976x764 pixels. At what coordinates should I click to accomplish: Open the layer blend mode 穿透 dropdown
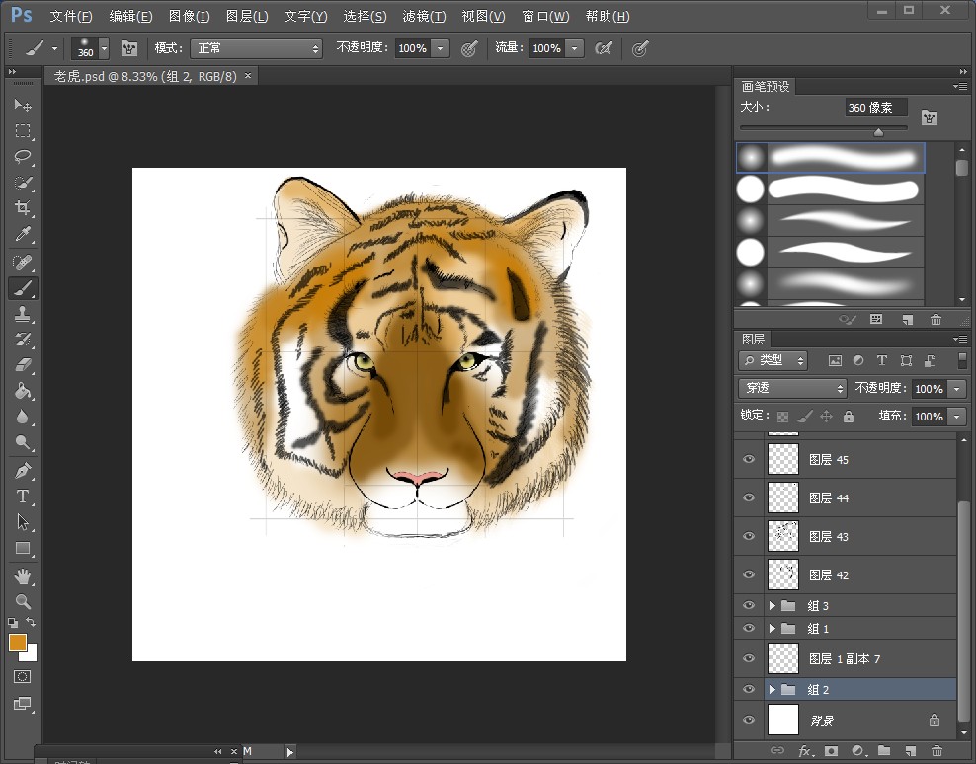click(792, 389)
